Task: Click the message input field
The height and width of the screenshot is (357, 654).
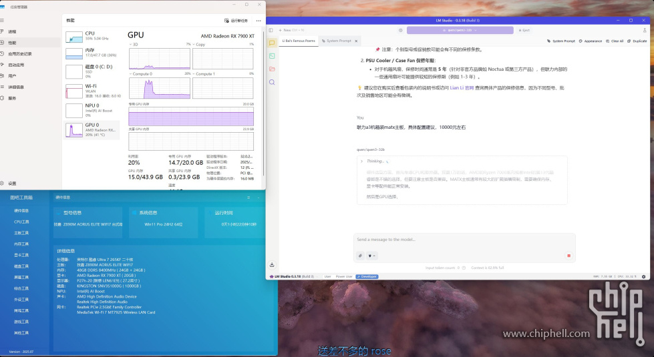Action: tap(464, 240)
